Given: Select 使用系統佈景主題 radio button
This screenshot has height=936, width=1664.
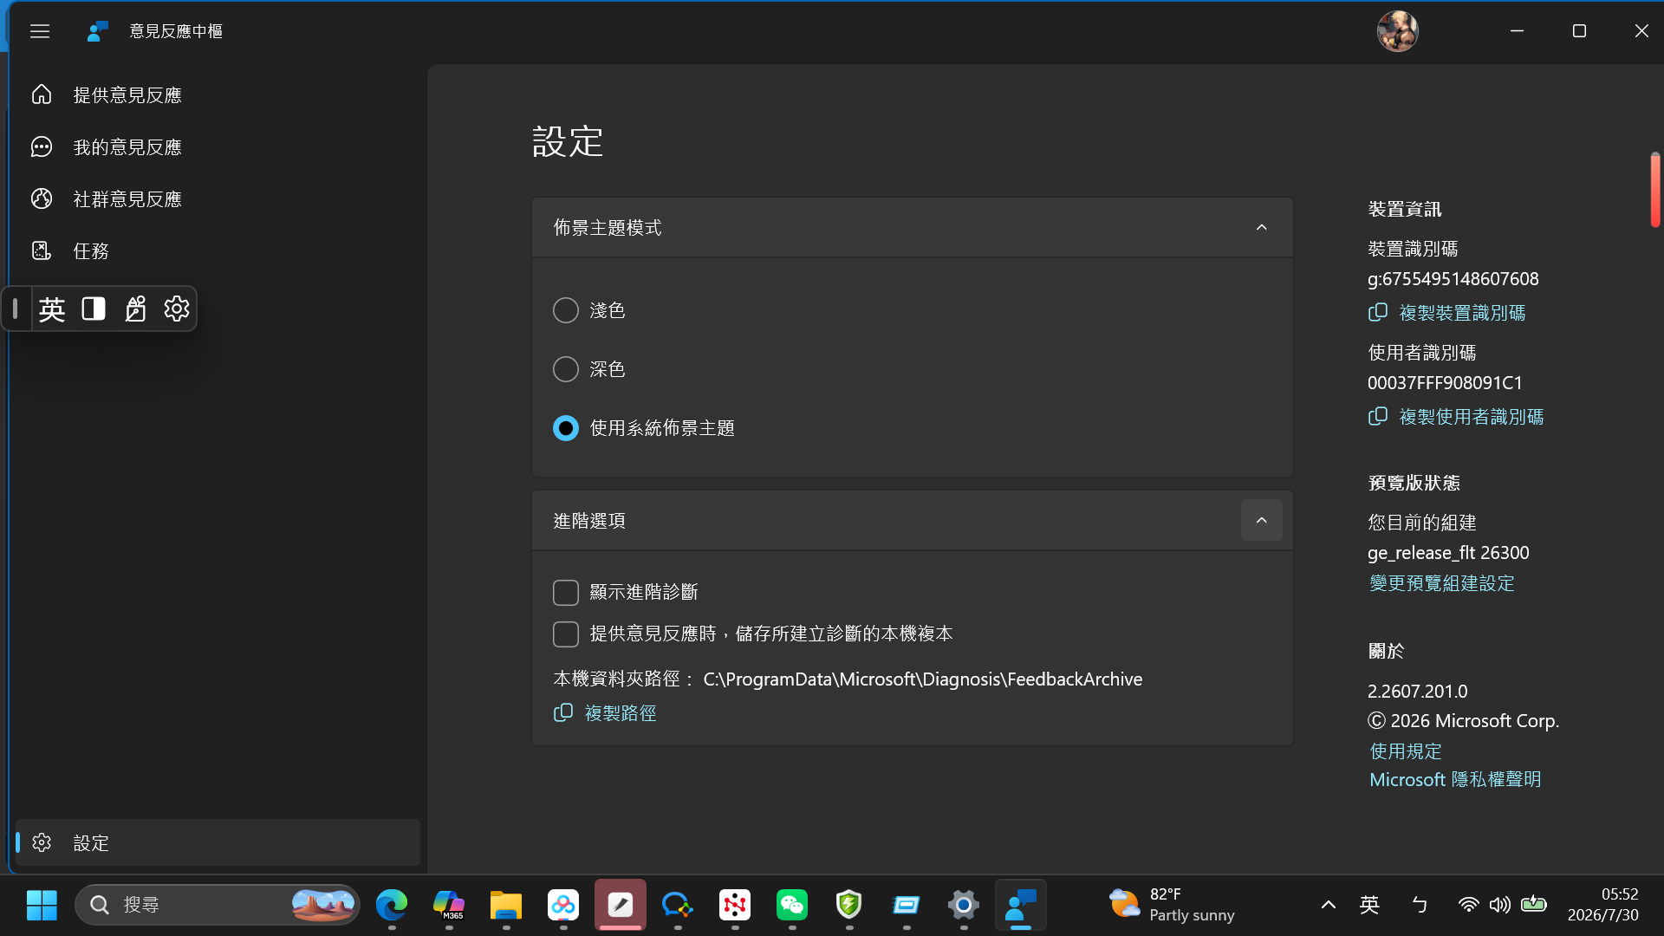Looking at the screenshot, I should 566,428.
